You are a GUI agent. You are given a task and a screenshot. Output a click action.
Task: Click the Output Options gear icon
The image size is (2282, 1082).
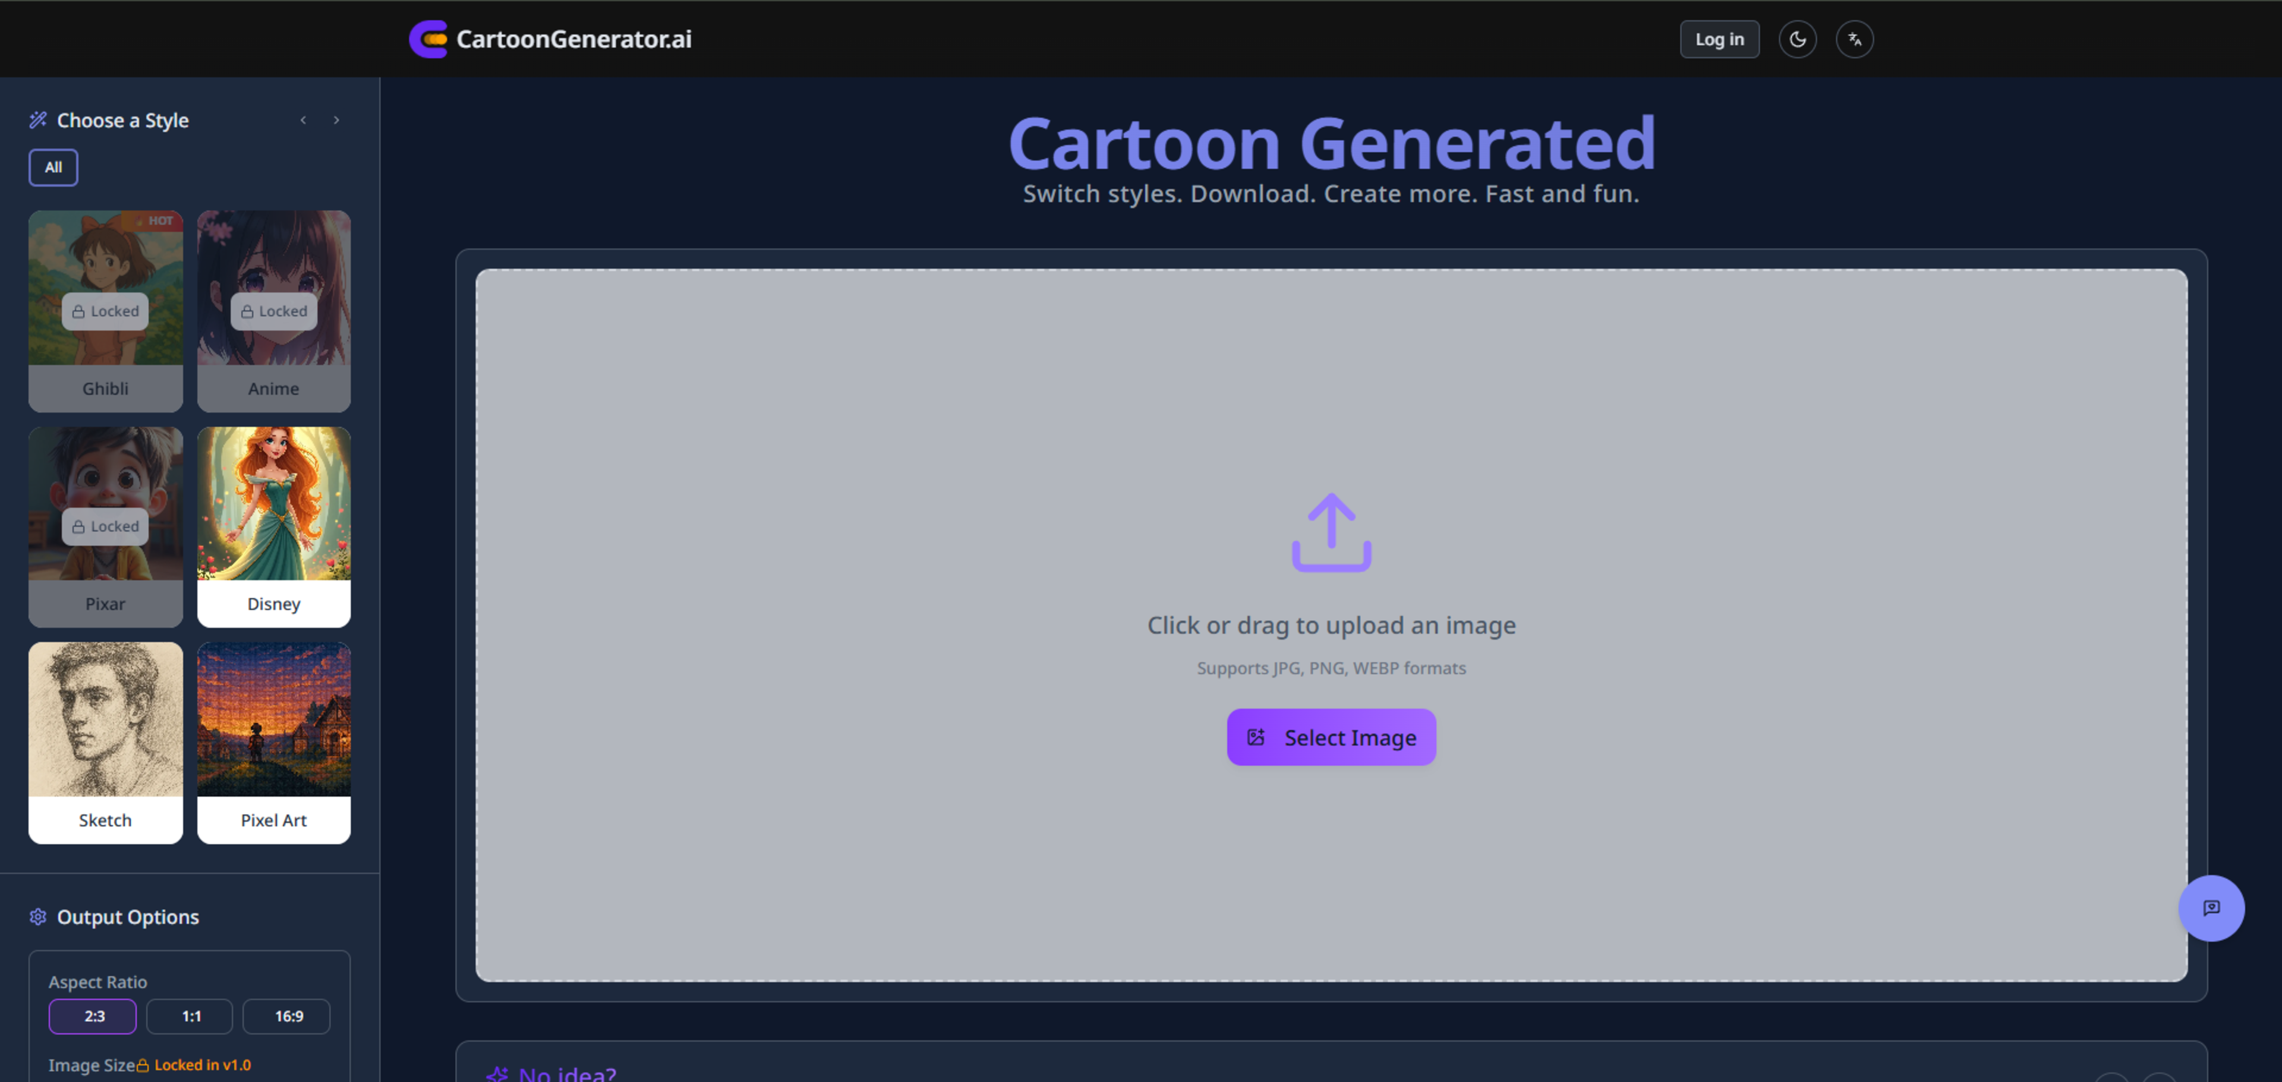38,916
